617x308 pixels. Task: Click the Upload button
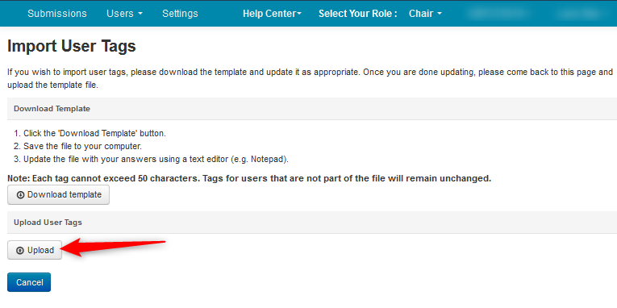pos(35,250)
